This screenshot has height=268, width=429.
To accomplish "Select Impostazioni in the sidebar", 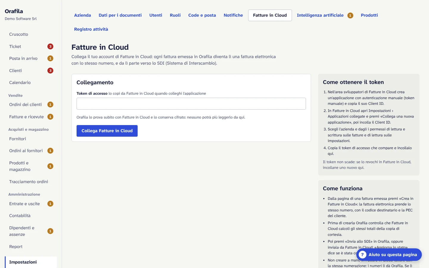I will coord(31,262).
